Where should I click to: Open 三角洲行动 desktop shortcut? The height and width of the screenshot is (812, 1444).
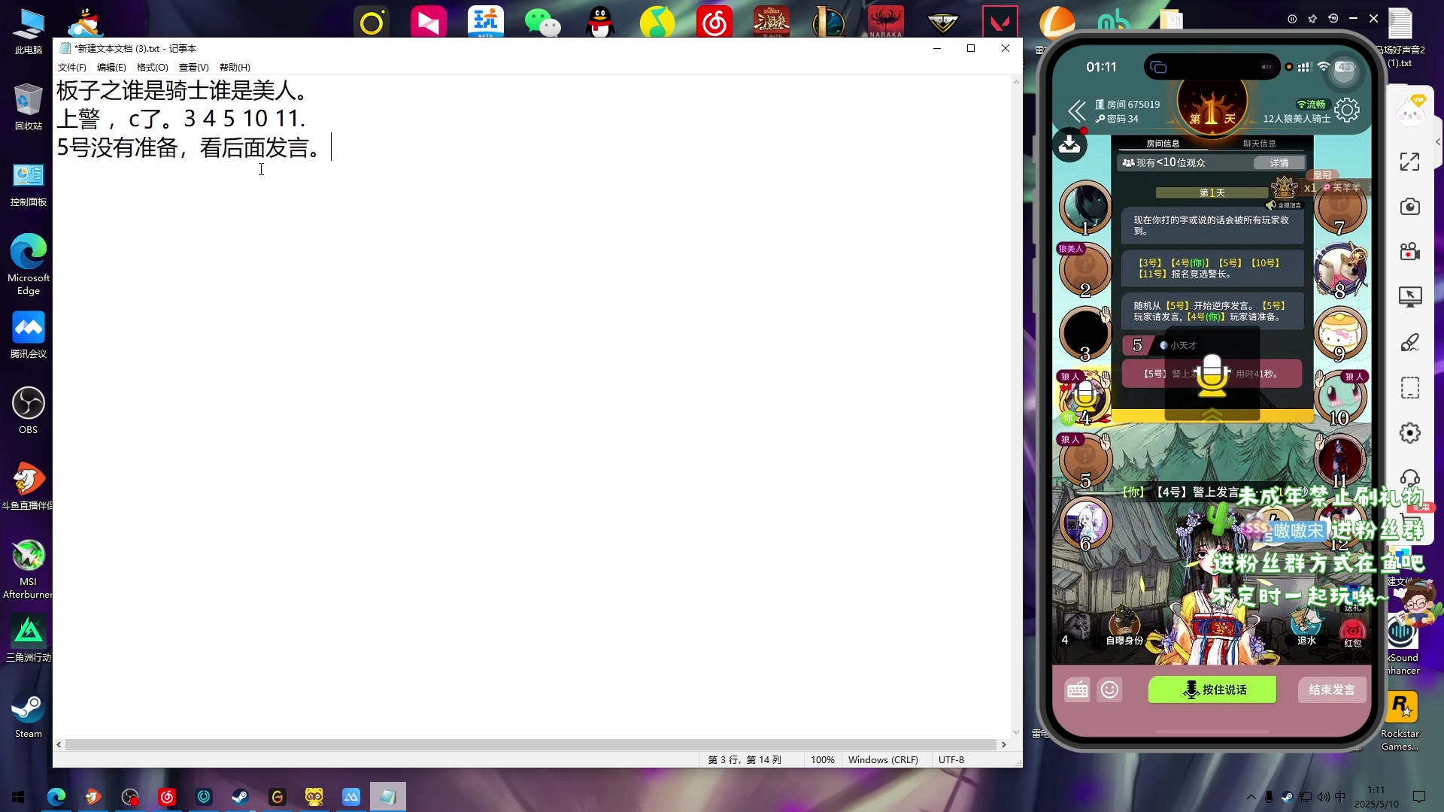[x=29, y=638]
